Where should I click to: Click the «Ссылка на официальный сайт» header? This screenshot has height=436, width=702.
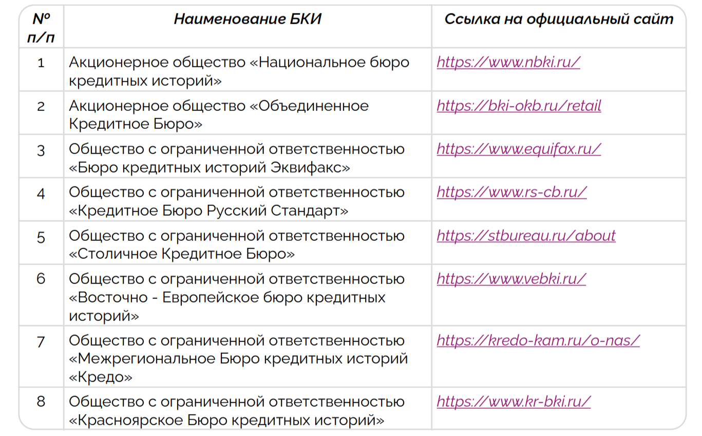tap(558, 20)
